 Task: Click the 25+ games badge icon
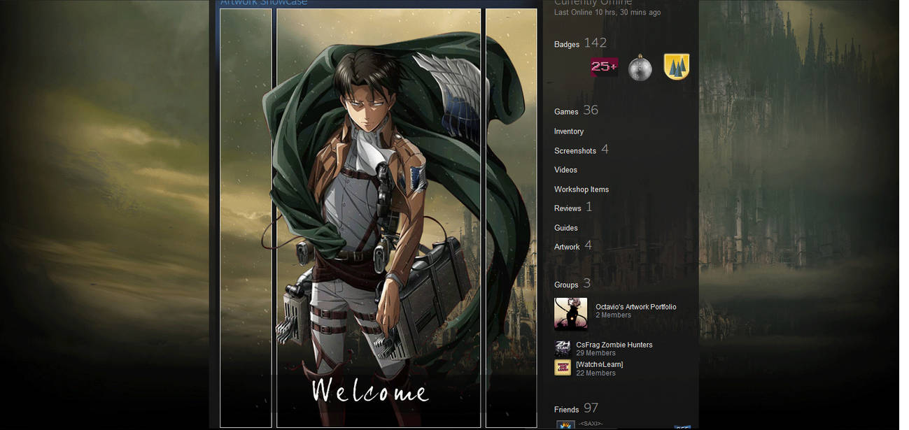pyautogui.click(x=604, y=67)
